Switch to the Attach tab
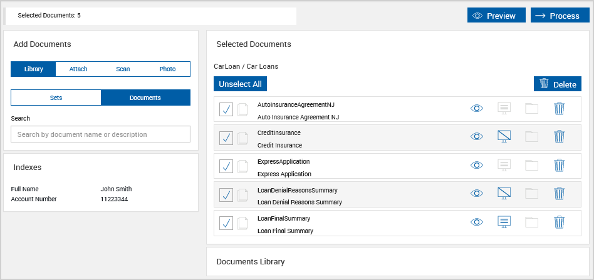This screenshot has height=280, width=594. [78, 69]
